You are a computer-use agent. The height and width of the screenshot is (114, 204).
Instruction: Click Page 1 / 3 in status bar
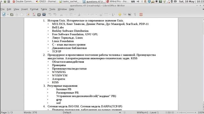click(x=7, y=112)
